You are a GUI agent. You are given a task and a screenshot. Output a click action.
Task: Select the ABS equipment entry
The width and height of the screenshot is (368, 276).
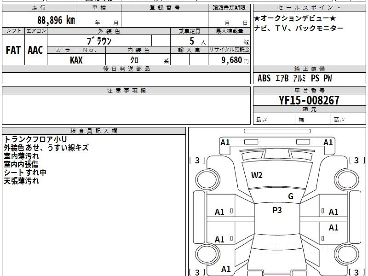point(264,79)
